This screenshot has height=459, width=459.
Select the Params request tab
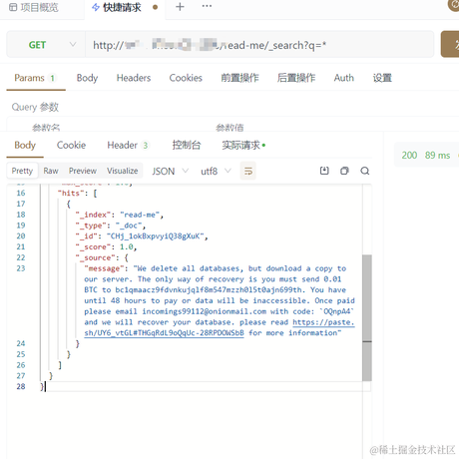pyautogui.click(x=35, y=78)
